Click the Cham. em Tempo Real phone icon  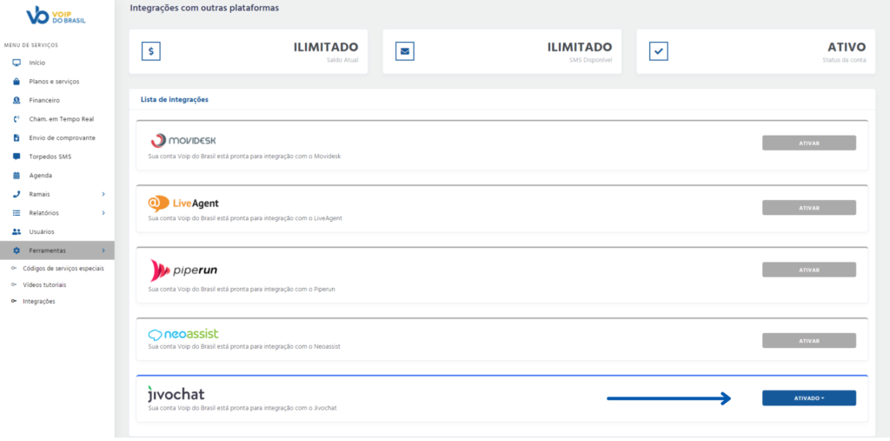tap(17, 119)
